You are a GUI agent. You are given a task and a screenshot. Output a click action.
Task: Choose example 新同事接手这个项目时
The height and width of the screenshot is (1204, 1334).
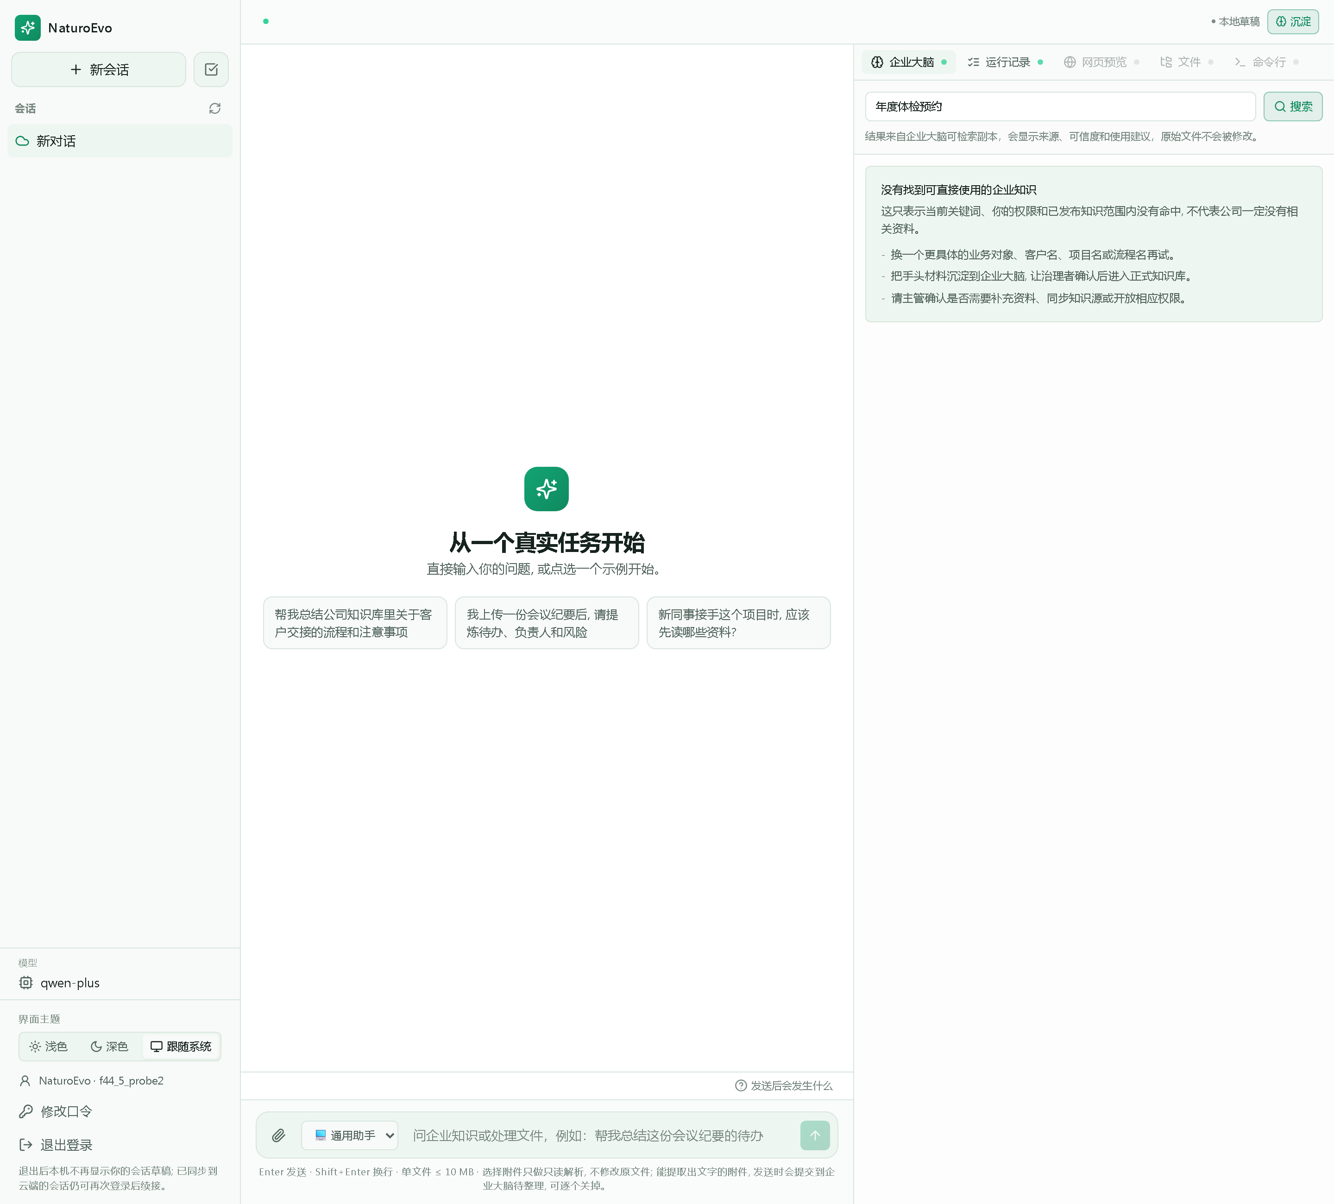(x=738, y=623)
